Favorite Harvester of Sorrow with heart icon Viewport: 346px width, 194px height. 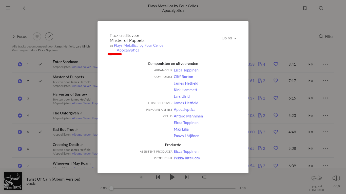coord(276,98)
